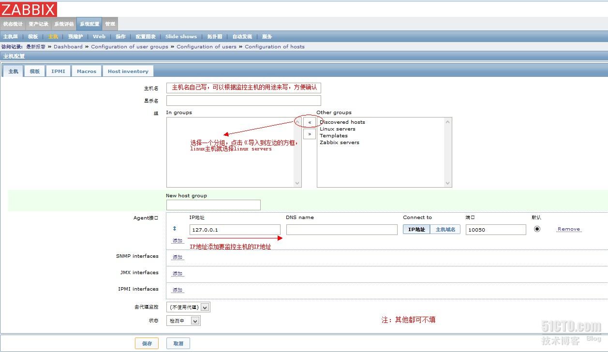Click the ZABBIX logo
608x352 pixels.
pyautogui.click(x=29, y=9)
